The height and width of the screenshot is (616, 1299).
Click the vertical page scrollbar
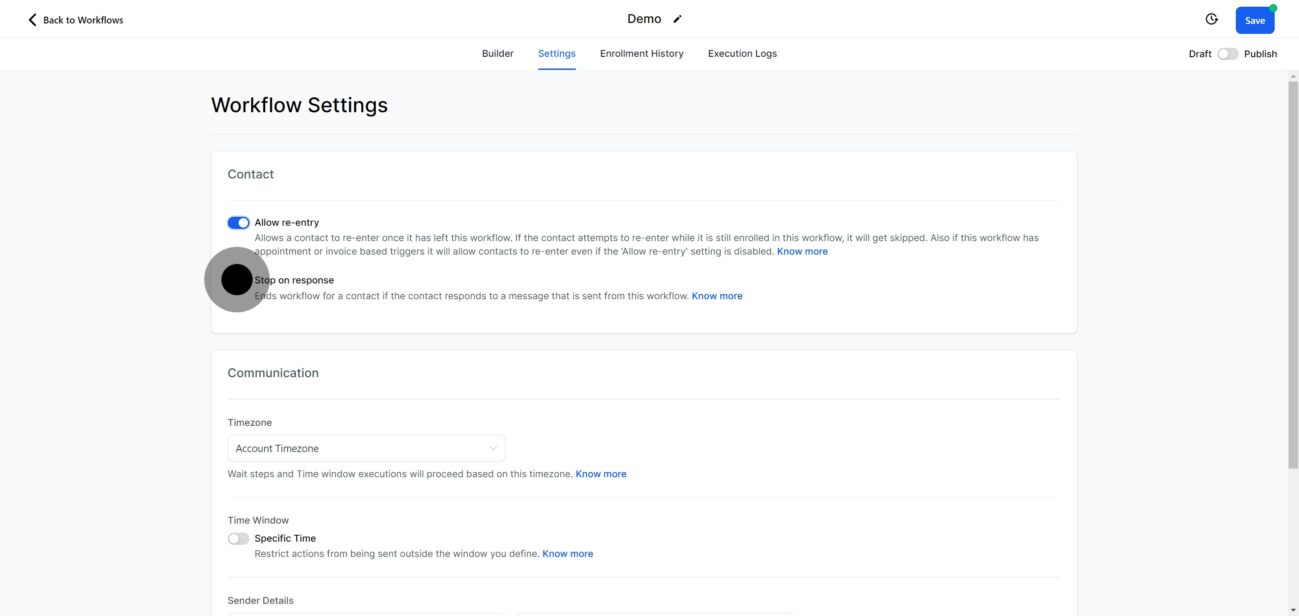click(1293, 274)
